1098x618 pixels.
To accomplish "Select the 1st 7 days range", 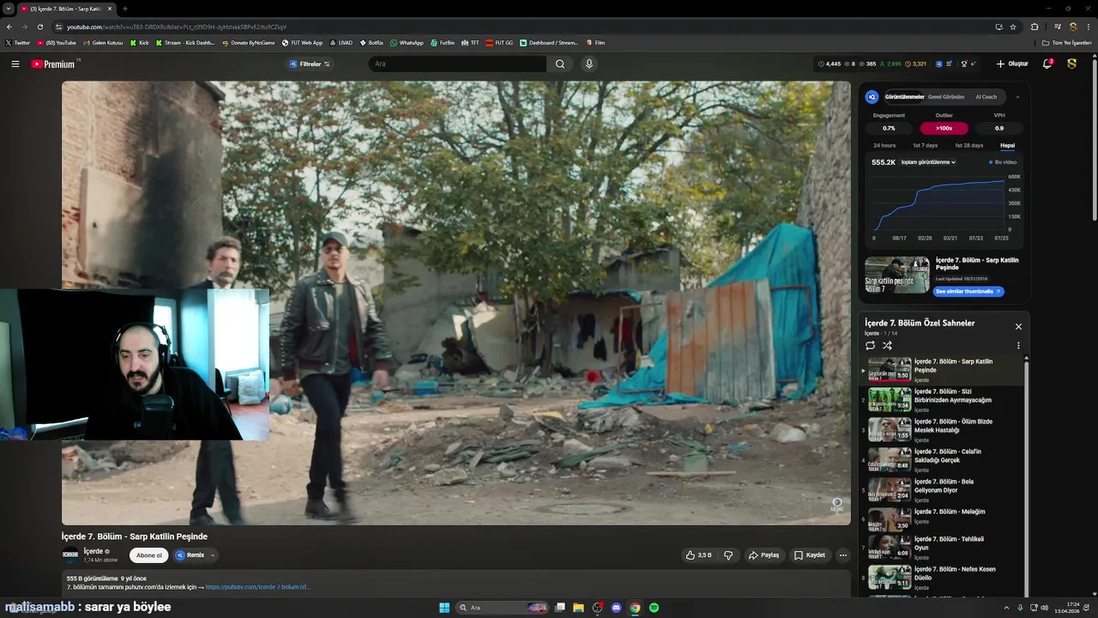I will pos(925,145).
